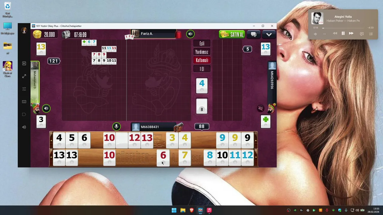The height and width of the screenshot is (215, 383).
Task: Click the M64265956 player panel on right
Action: (x=272, y=82)
